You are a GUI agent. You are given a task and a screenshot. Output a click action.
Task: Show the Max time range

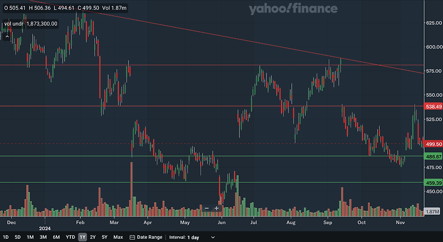pyautogui.click(x=118, y=237)
